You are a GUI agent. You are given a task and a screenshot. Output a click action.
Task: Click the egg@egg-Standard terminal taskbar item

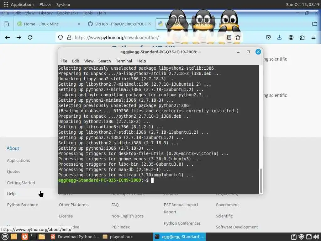point(179,237)
